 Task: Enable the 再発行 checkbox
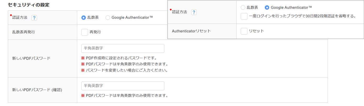click(x=85, y=32)
